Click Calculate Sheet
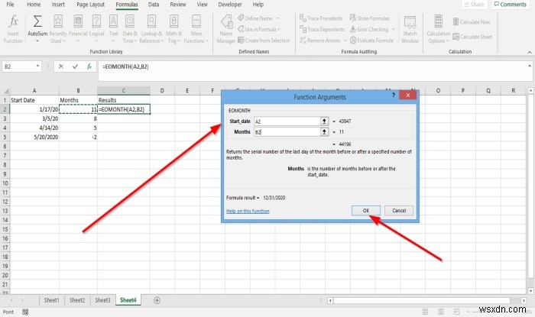Viewport: 535px width, 317px height. pos(472,37)
